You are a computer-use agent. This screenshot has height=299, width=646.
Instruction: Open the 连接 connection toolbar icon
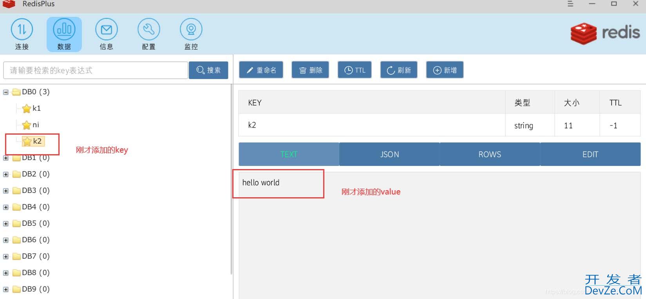(x=22, y=34)
